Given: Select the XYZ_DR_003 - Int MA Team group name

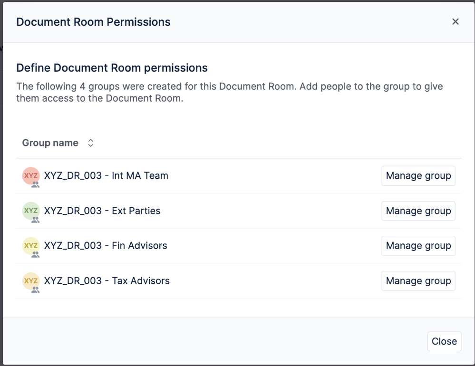Looking at the screenshot, I should pyautogui.click(x=106, y=175).
